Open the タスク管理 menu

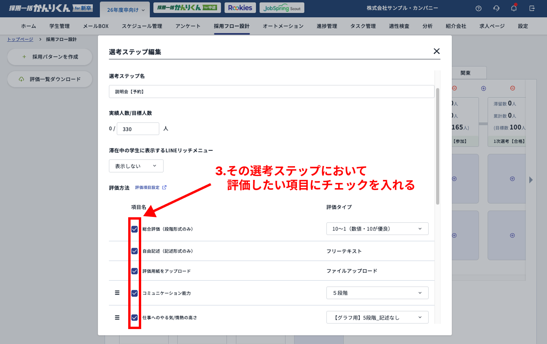coord(363,26)
